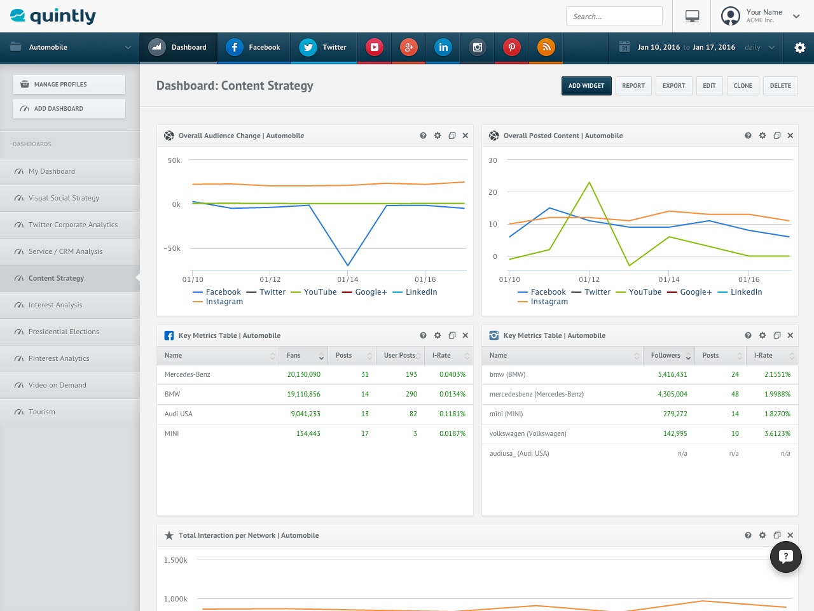Click the Add Dashboard button
Viewport: 814px width, 611px height.
69,109
